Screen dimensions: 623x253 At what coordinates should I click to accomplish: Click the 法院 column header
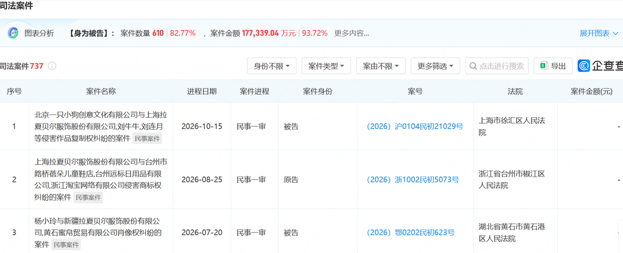pyautogui.click(x=515, y=91)
